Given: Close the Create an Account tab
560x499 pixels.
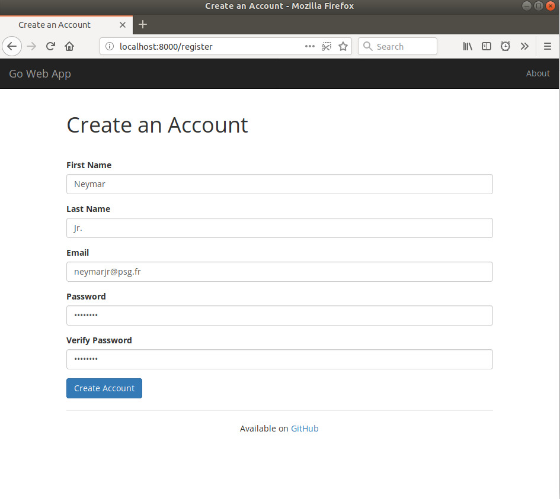Looking at the screenshot, I should coord(123,25).
